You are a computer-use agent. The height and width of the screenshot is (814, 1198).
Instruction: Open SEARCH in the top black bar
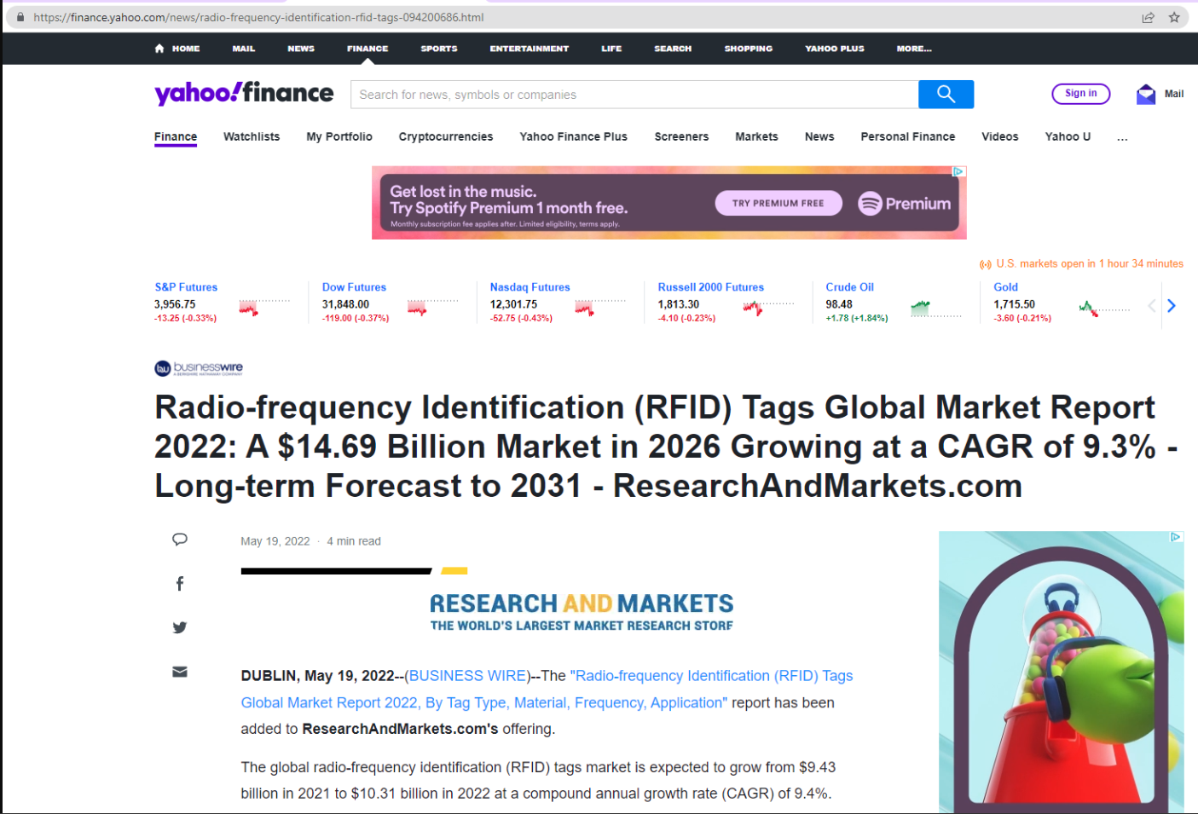coord(673,49)
